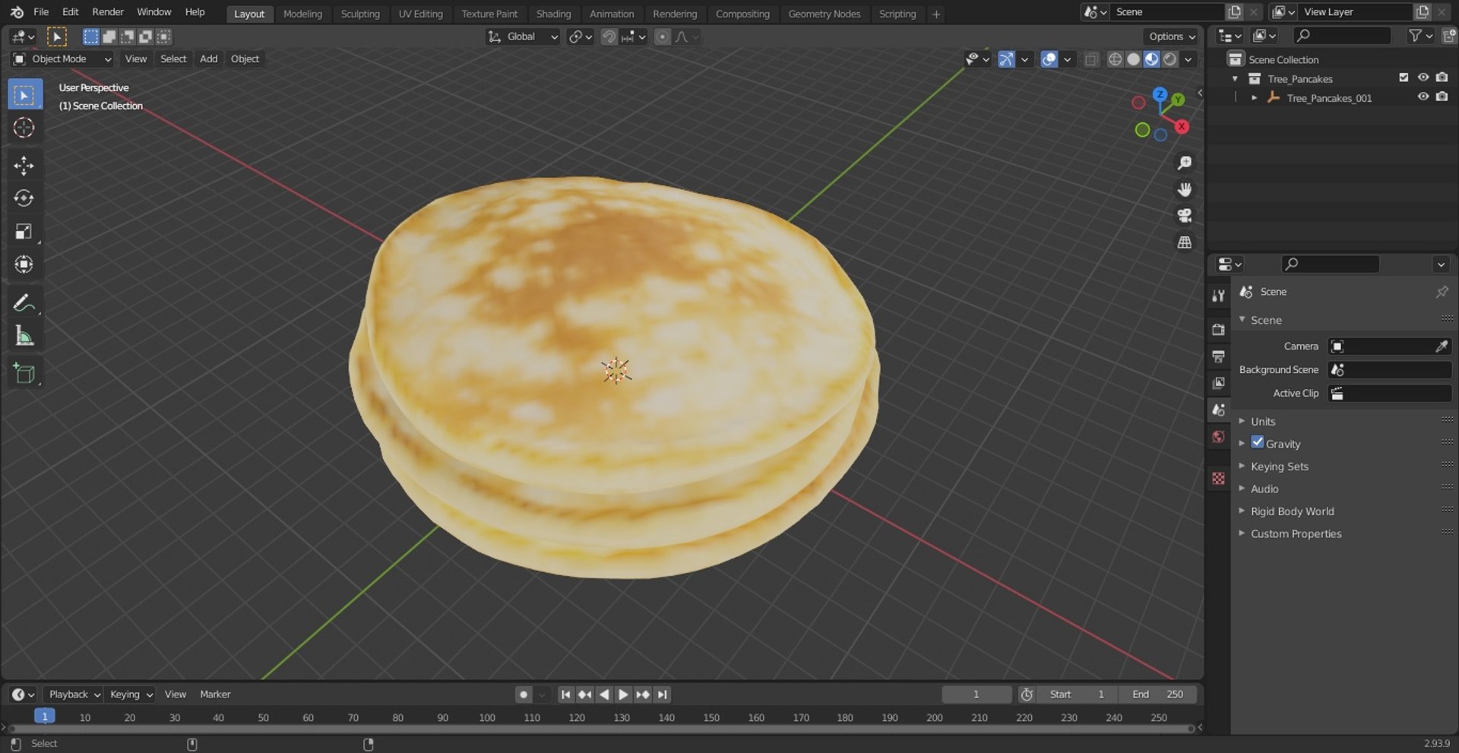The height and width of the screenshot is (753, 1459).
Task: Switch to rendered viewport shading
Action: [1169, 59]
